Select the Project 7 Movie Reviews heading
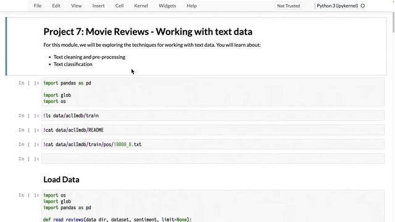 coord(148,31)
